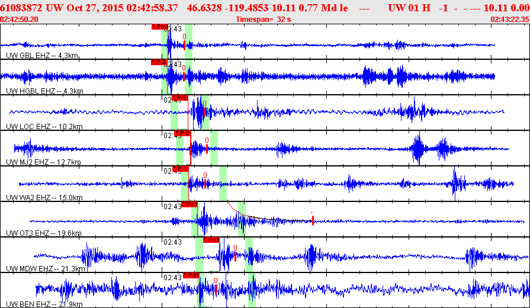The image size is (530, 308).
Task: Select the UW HGBL EHZ channel label
Action: click(44, 91)
